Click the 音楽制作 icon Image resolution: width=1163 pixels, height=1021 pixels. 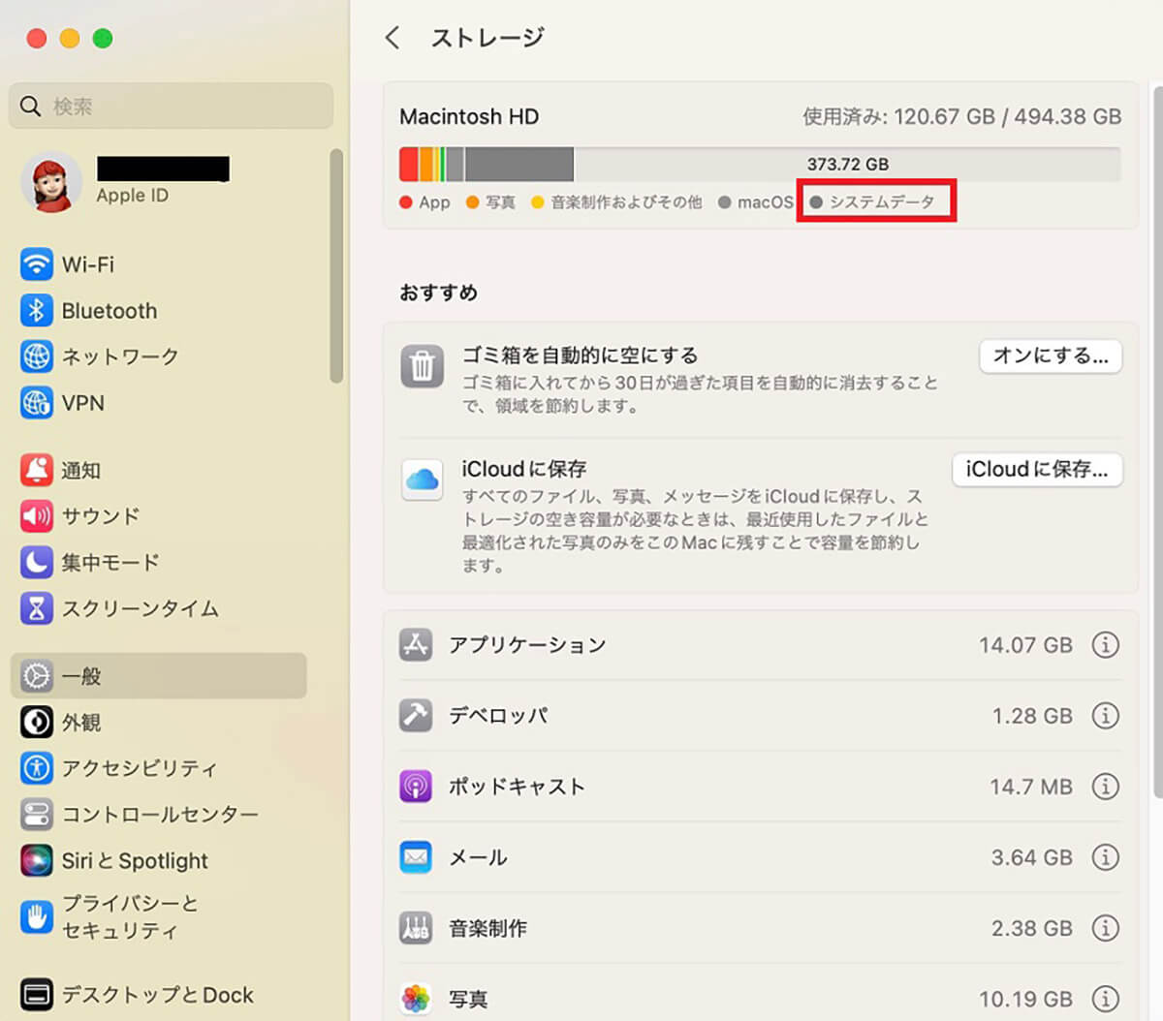click(x=416, y=927)
